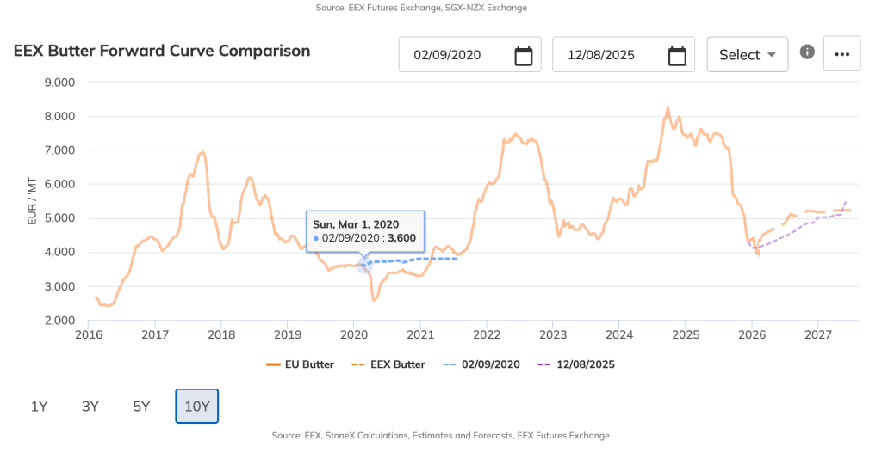Switch chart range to 3Y
Viewport: 882px width, 459px height.
coord(90,407)
